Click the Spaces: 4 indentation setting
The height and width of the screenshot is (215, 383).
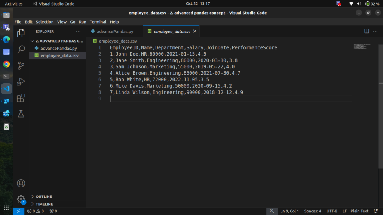point(312,211)
